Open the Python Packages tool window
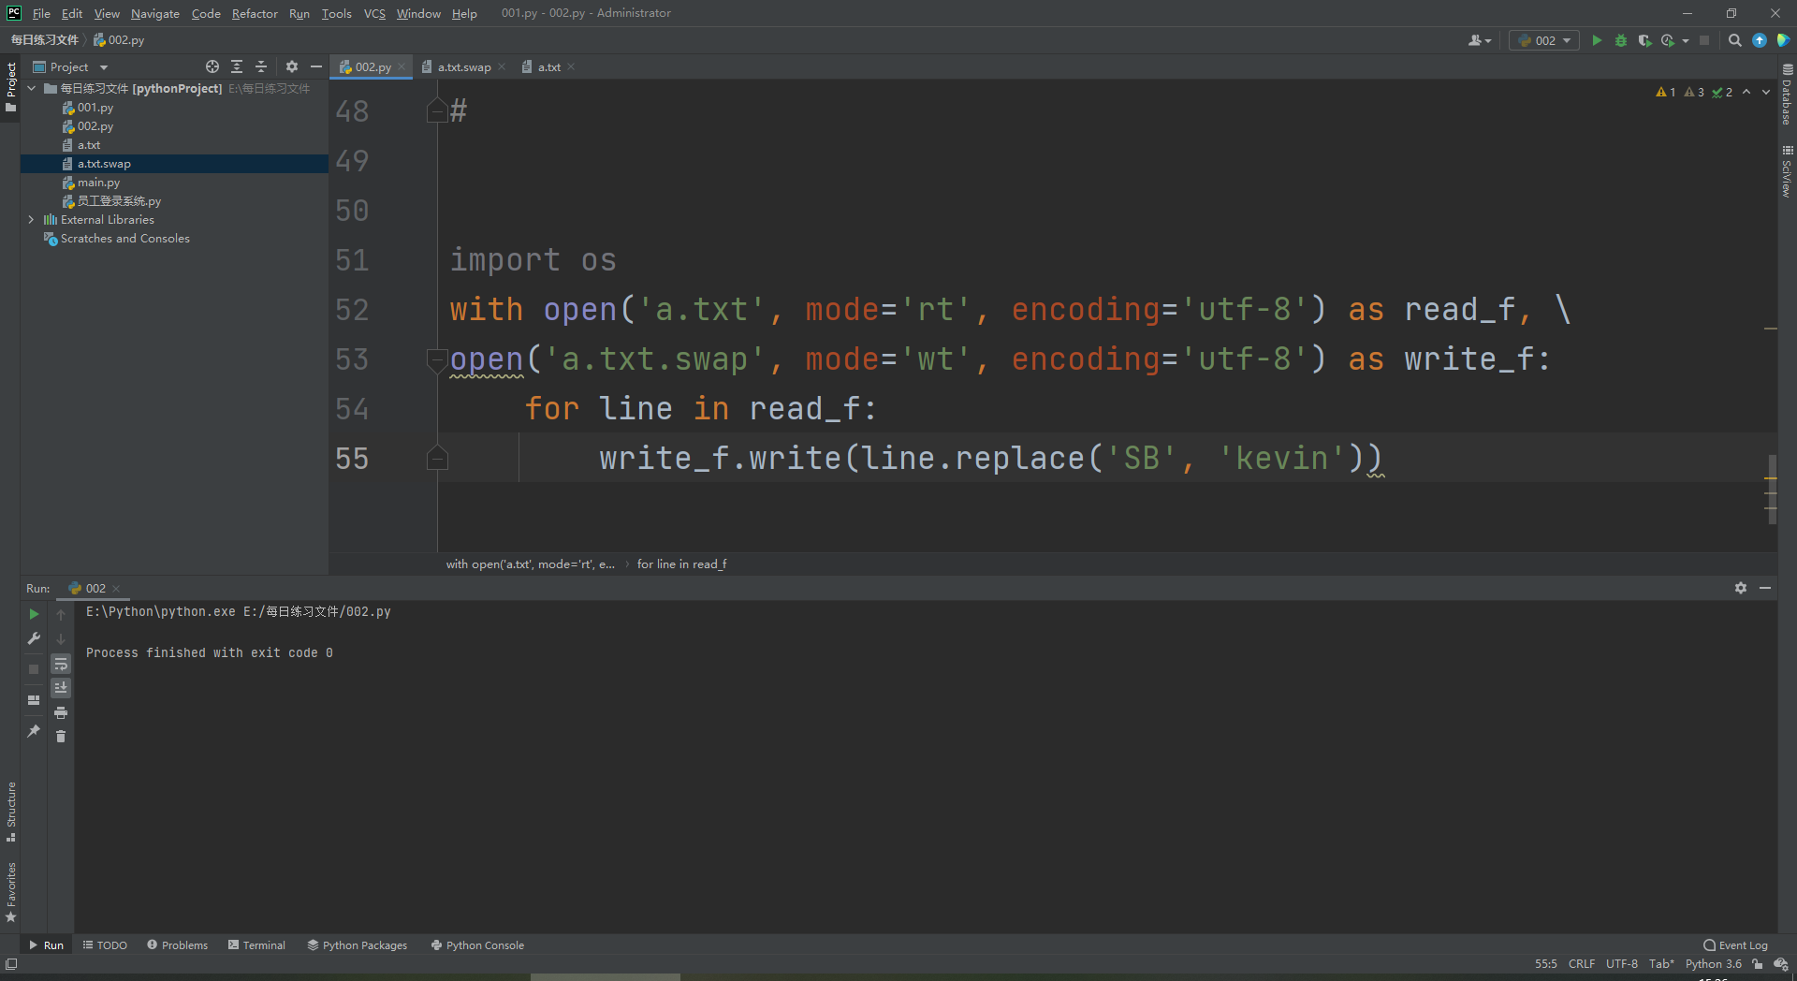Screen dimensions: 1797x981 358,945
